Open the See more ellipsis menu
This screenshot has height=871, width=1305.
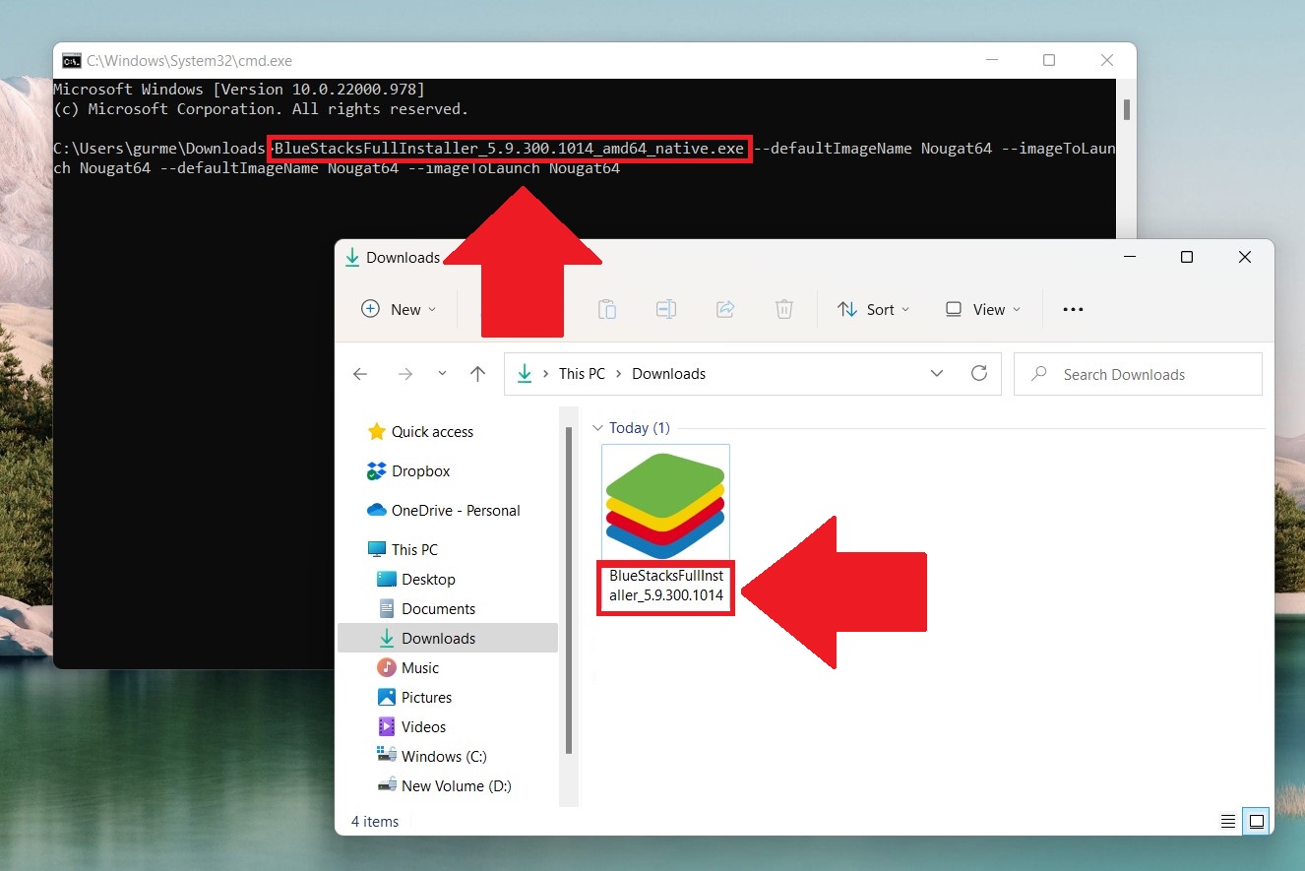coord(1073,309)
